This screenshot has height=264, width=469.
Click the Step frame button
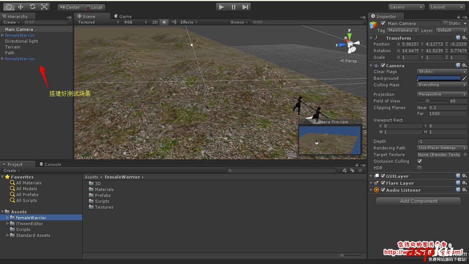point(246,7)
